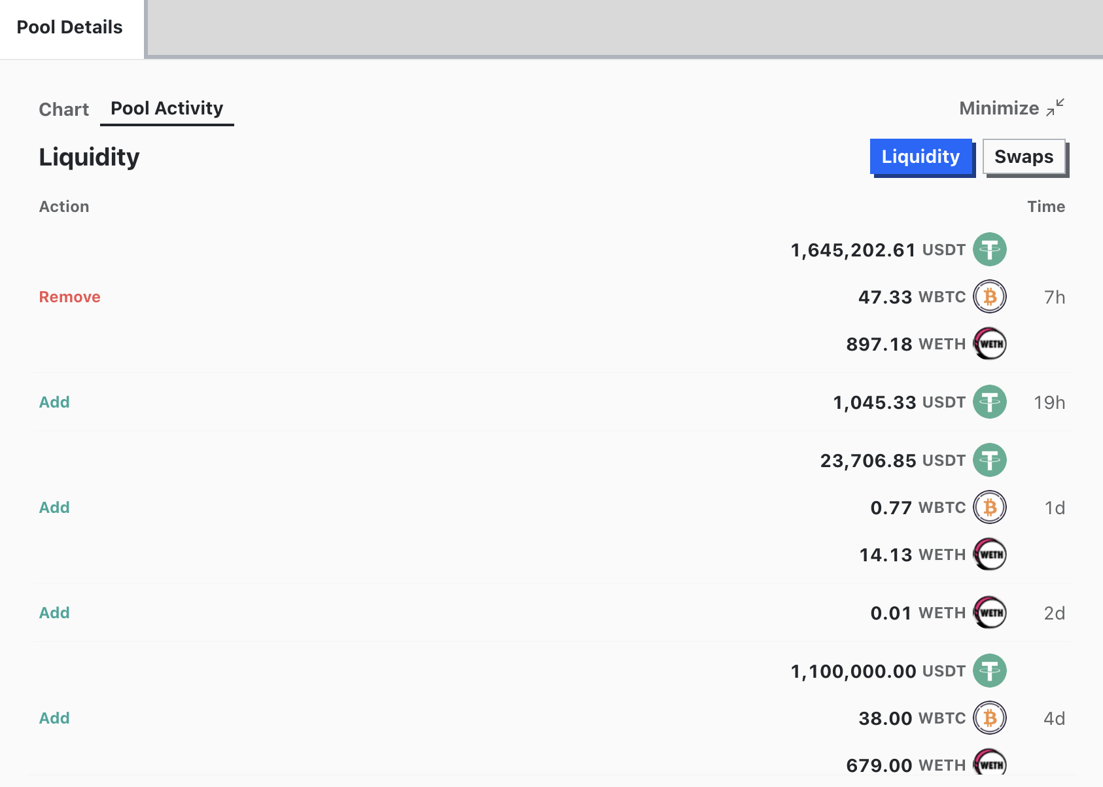The image size is (1103, 787).
Task: Click the Remove liquidity action from 7h ago
Action: pos(69,297)
